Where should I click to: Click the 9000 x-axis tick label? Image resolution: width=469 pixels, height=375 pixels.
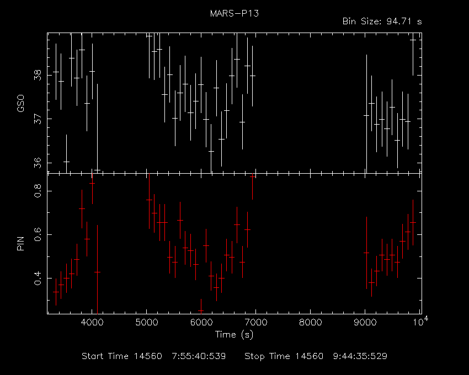365,323
